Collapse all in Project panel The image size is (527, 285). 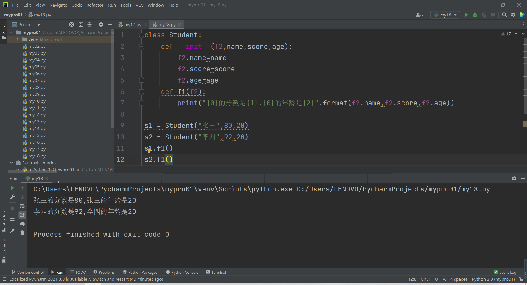point(89,24)
